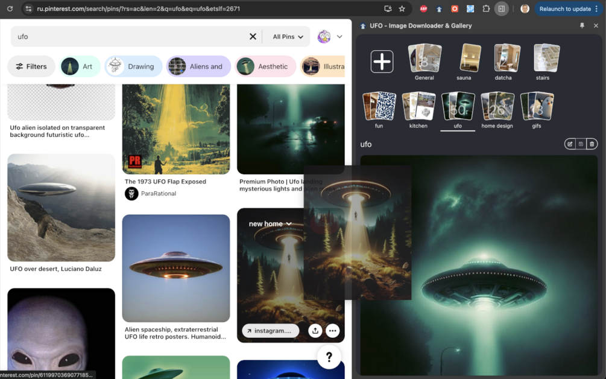Add a new gallery collection with plus button
Screen dimensions: 606x379
click(382, 62)
